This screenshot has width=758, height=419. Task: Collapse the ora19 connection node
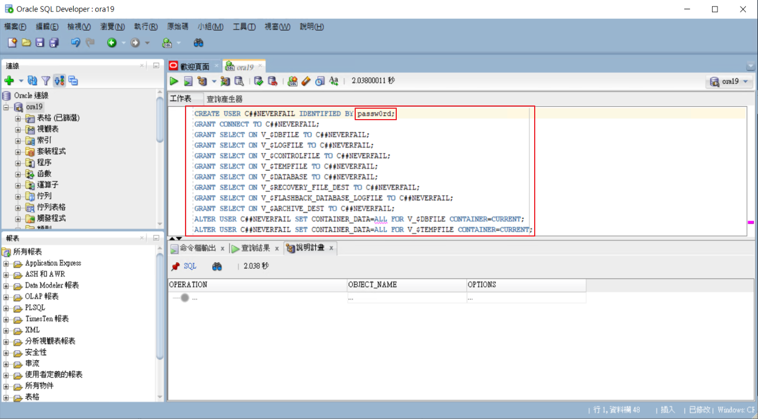click(7, 107)
